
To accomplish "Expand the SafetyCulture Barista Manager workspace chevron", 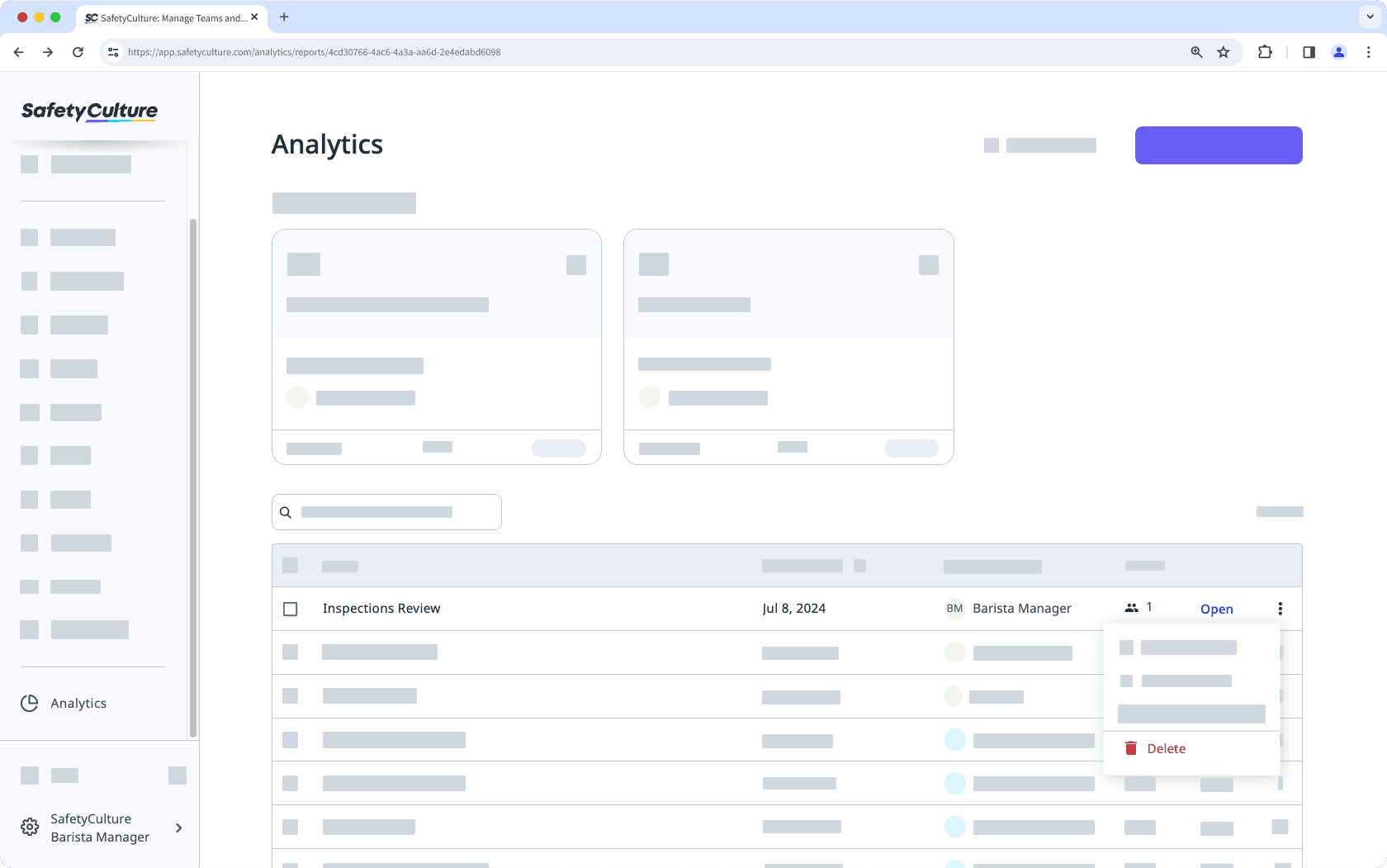I will pyautogui.click(x=178, y=828).
